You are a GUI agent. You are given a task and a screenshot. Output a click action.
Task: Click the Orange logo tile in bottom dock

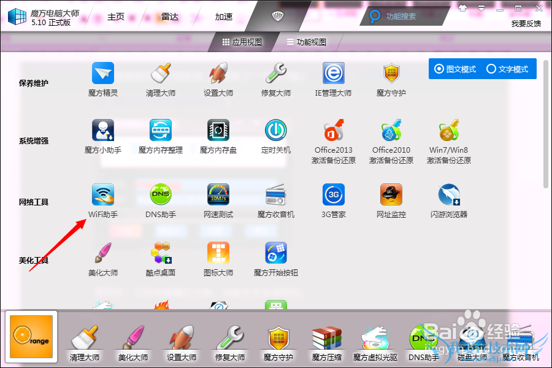[x=31, y=337]
